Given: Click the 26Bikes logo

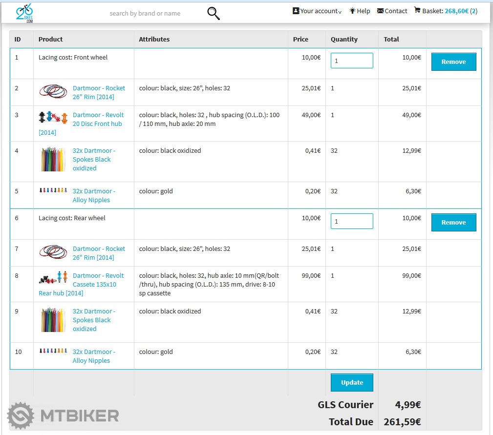Looking at the screenshot, I should 24,13.
